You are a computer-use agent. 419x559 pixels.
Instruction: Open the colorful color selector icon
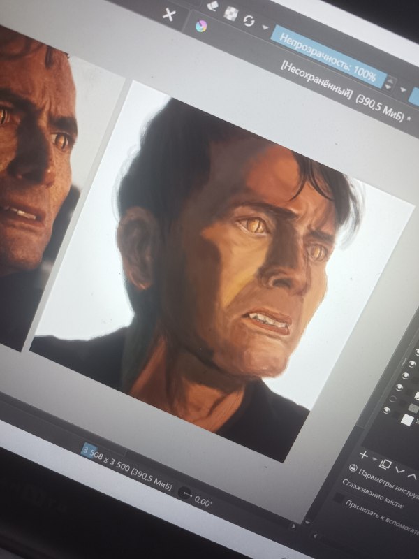(x=201, y=26)
